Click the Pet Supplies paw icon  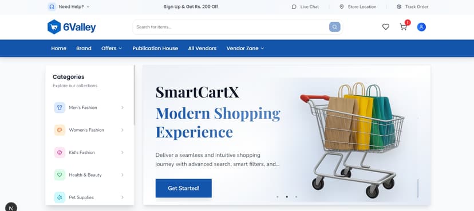[x=60, y=197]
